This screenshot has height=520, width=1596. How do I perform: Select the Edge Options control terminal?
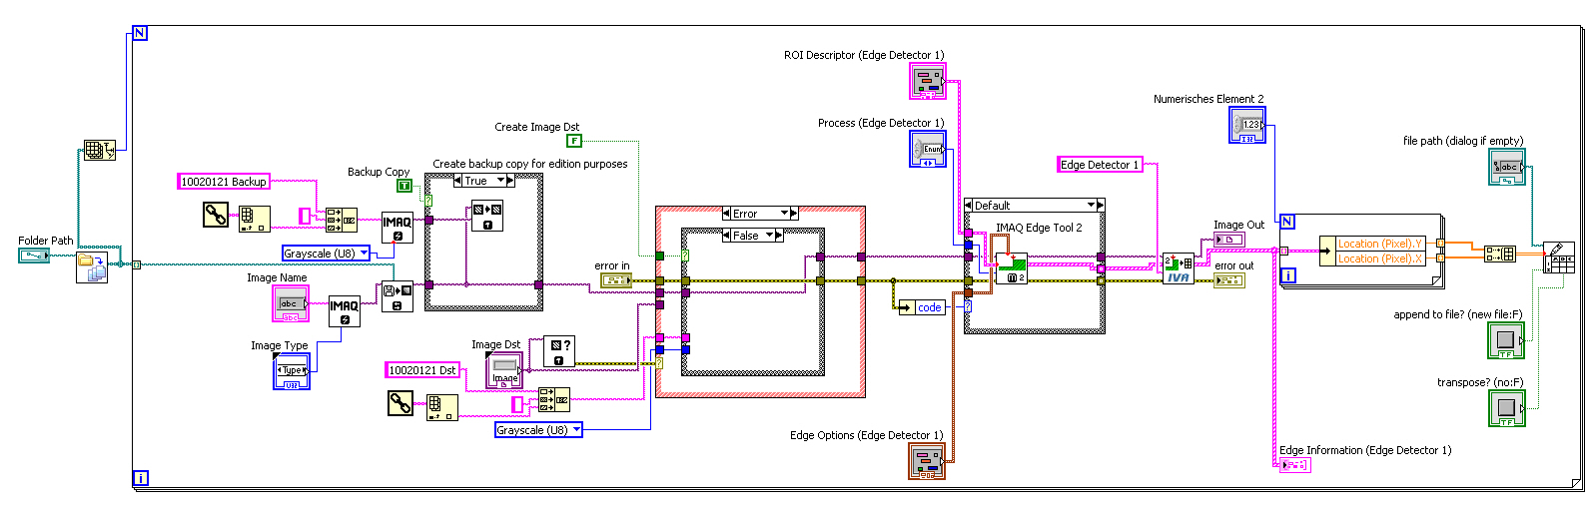[927, 461]
